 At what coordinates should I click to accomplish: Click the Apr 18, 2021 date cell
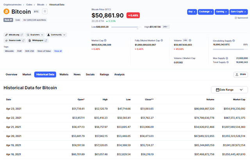(x=14, y=155)
